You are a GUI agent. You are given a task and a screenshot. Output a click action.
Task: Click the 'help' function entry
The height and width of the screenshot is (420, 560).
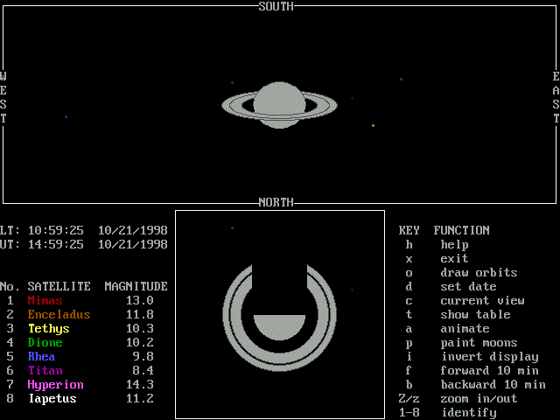pos(454,245)
